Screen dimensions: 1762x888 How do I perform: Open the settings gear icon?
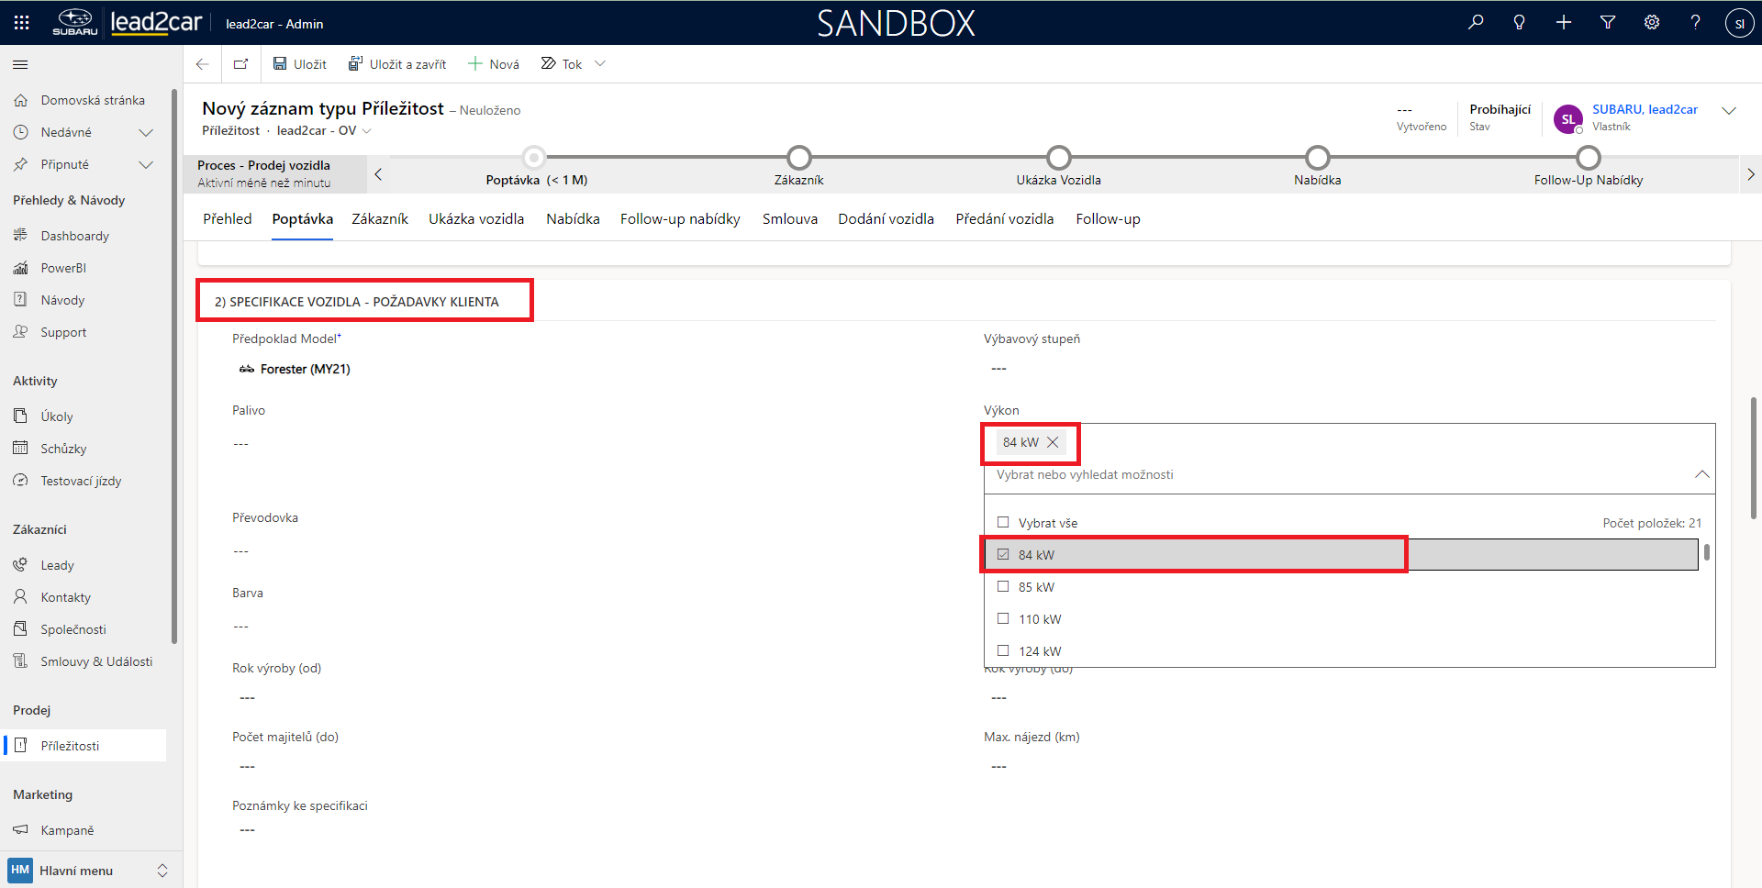(1652, 22)
